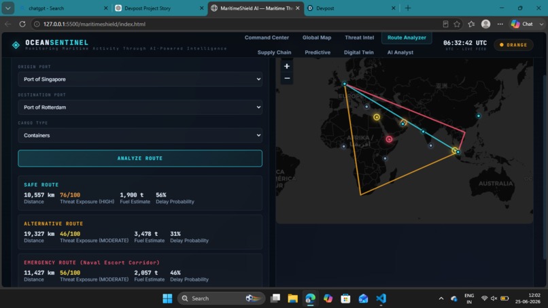The image size is (548, 308).
Task: Click the port marker near East Asia coast
Action: [479, 116]
